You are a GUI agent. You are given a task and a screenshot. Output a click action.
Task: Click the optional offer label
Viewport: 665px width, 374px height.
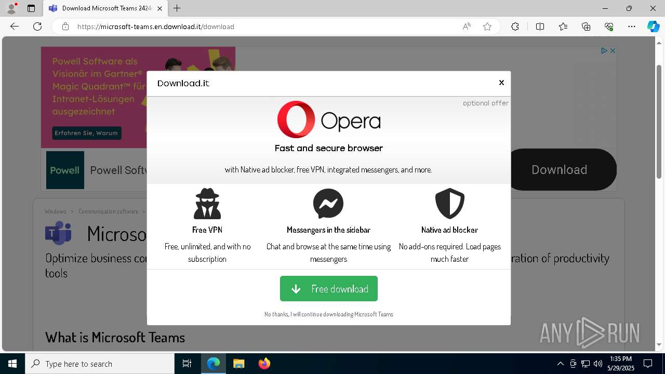tap(486, 103)
